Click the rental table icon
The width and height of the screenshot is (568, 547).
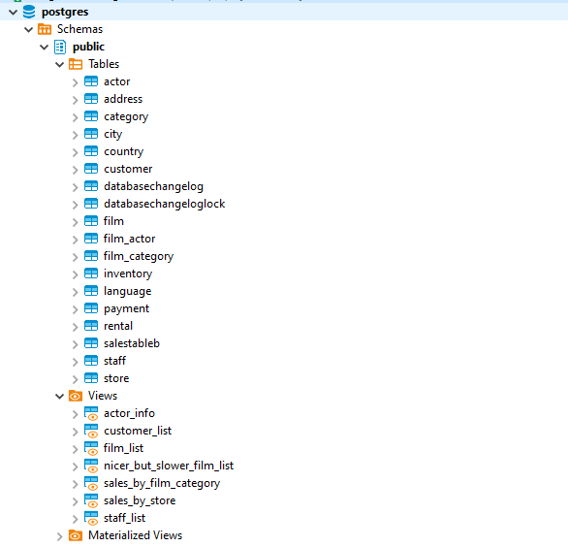(x=91, y=326)
